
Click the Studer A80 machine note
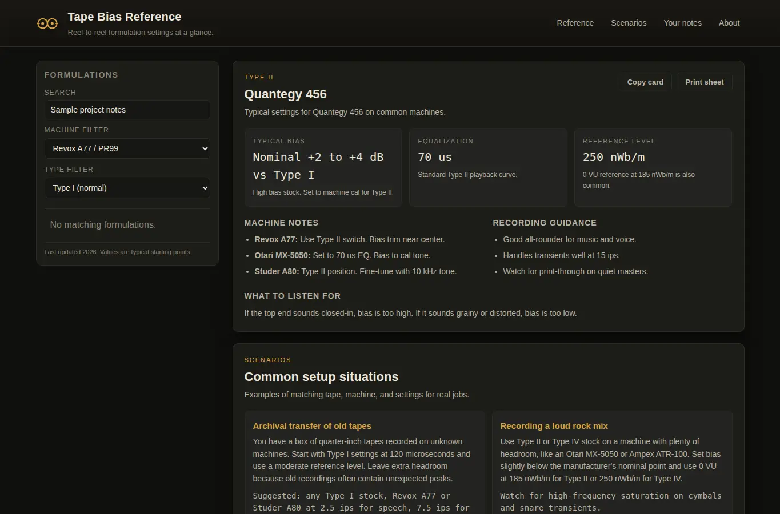pos(355,271)
